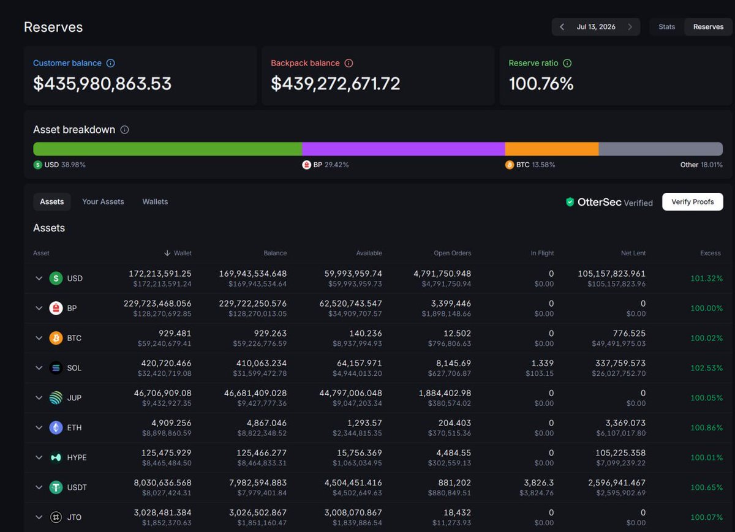
Task: Expand the BP asset row
Action: click(x=39, y=308)
